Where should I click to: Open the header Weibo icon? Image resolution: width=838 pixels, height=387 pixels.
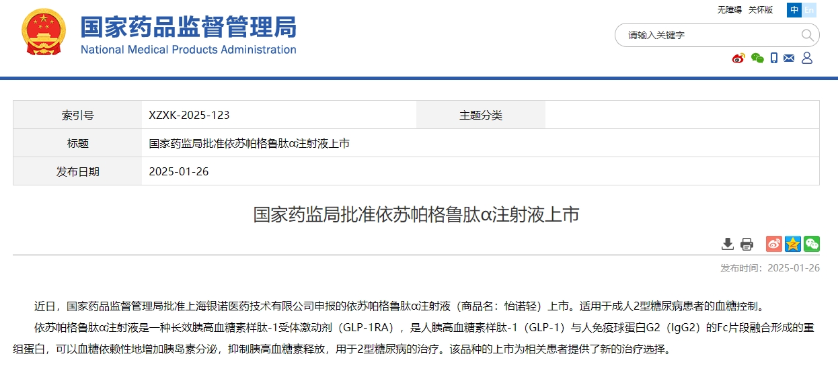tap(738, 58)
